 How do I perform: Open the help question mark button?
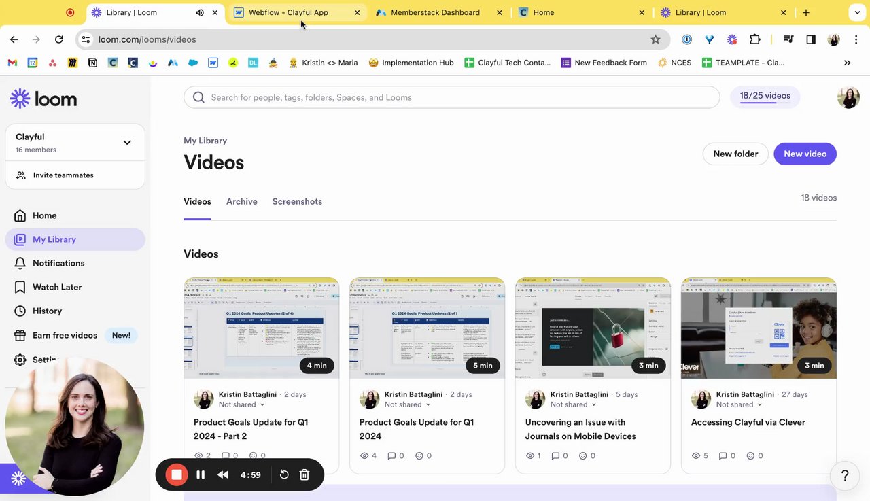click(x=845, y=475)
